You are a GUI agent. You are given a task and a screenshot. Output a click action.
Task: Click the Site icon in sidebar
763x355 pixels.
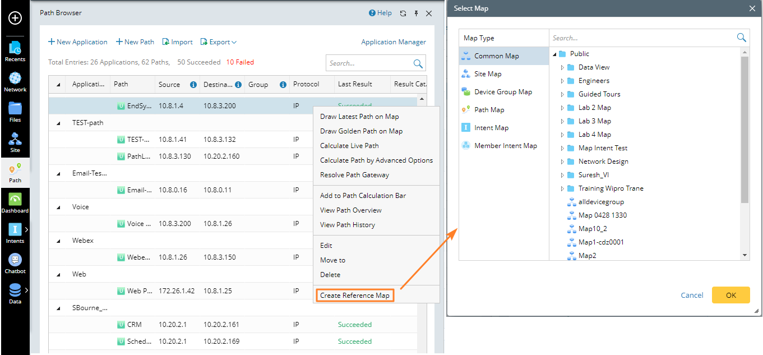[15, 142]
